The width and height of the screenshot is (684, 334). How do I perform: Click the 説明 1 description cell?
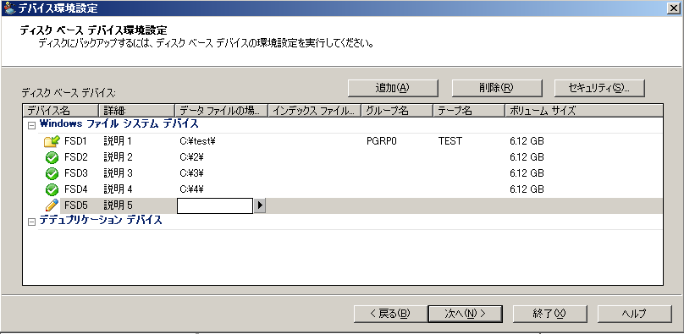118,141
